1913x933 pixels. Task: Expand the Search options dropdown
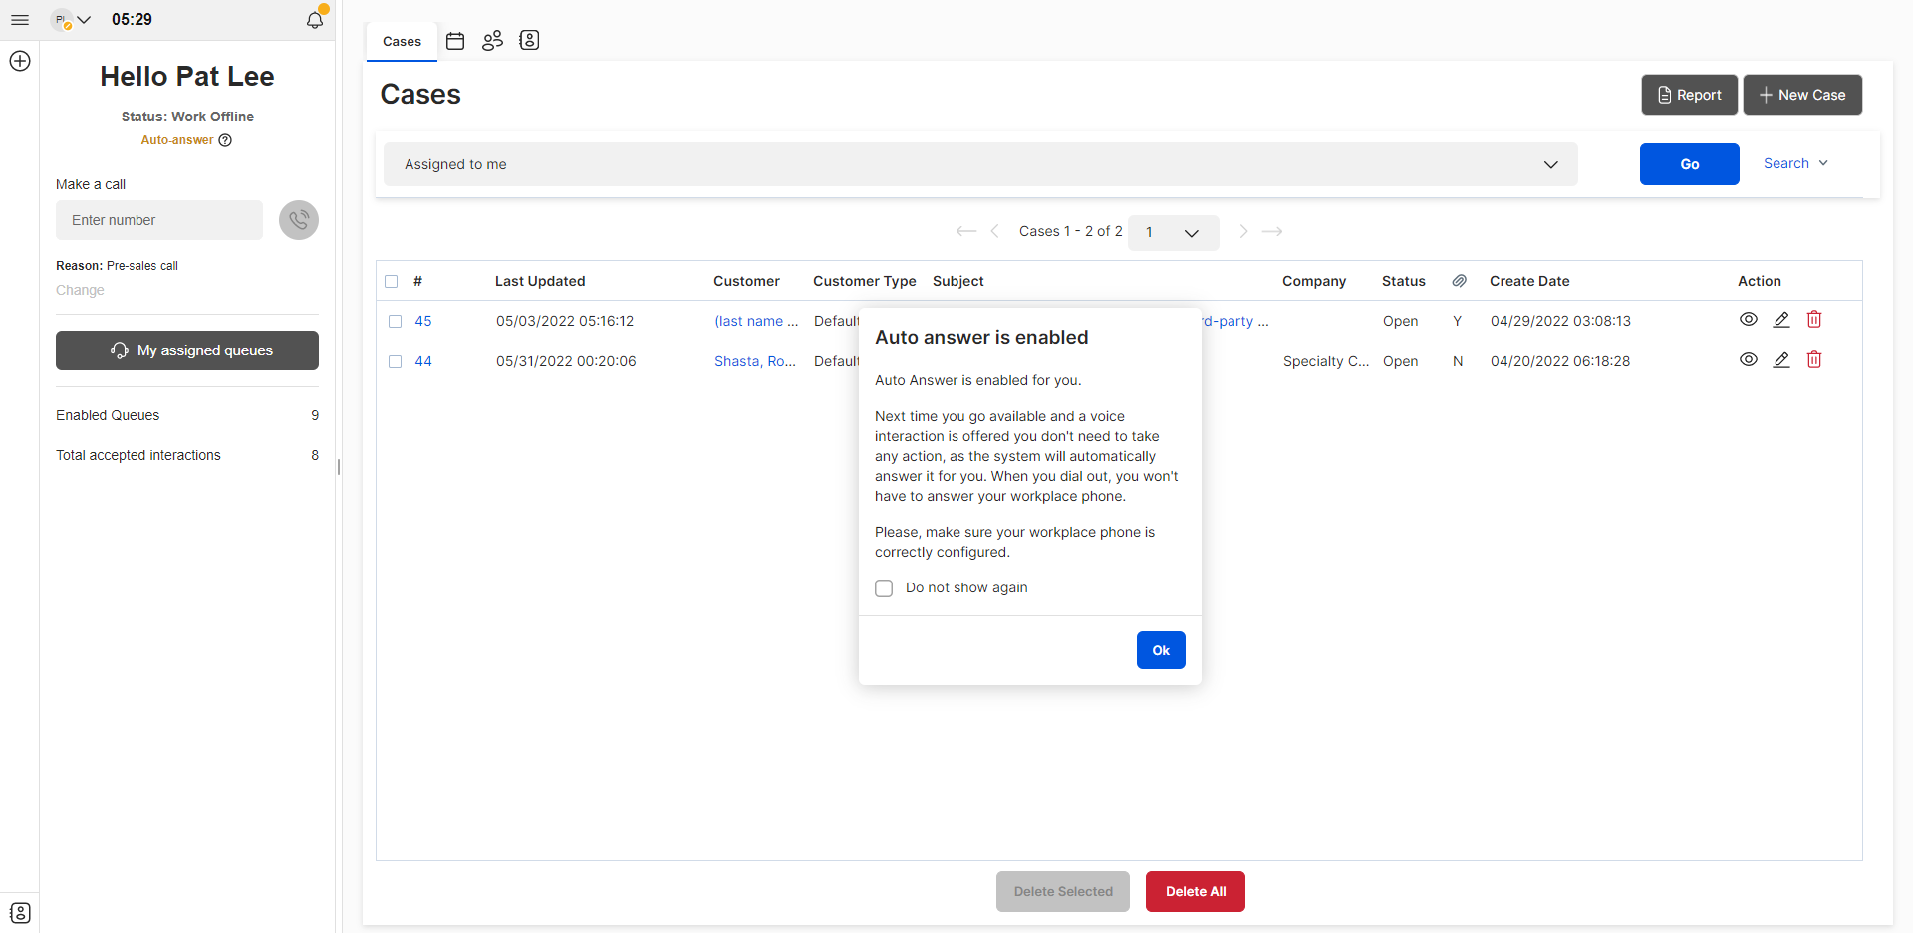tap(1795, 163)
